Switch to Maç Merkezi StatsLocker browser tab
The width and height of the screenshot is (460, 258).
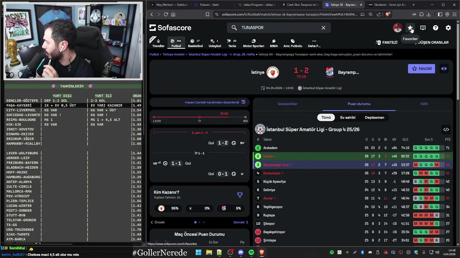tap(169, 5)
